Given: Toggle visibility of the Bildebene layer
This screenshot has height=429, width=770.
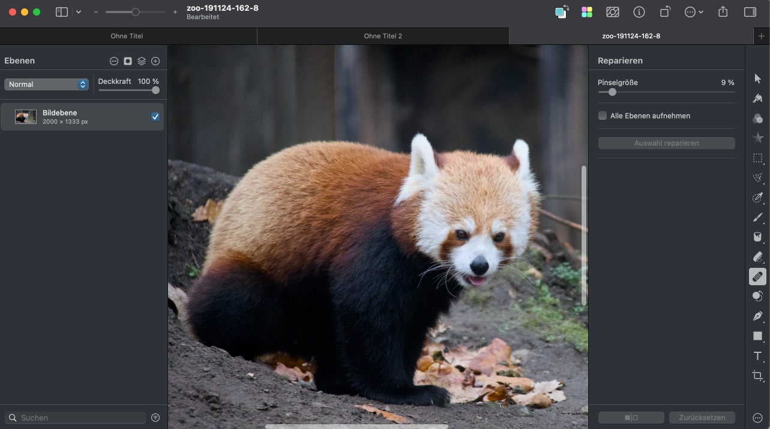Looking at the screenshot, I should (x=155, y=116).
